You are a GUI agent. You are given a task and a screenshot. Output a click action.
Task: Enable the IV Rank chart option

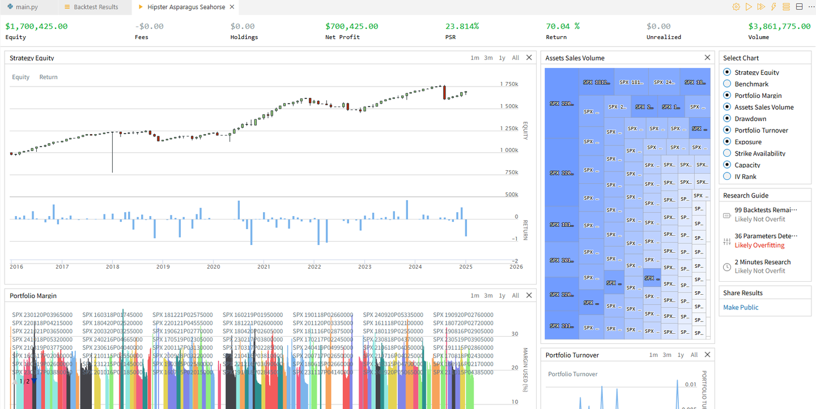tap(727, 176)
